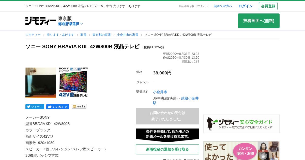Viewport: 305px width, 160px height.
Task: Open the 初めての方へ link
Action: click(223, 6)
